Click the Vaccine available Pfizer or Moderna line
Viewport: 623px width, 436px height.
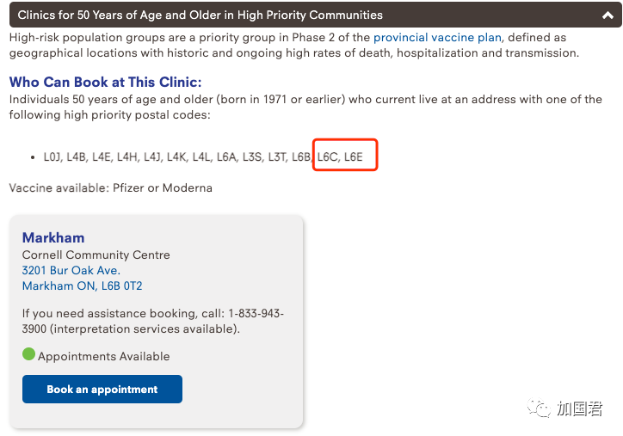coord(111,187)
